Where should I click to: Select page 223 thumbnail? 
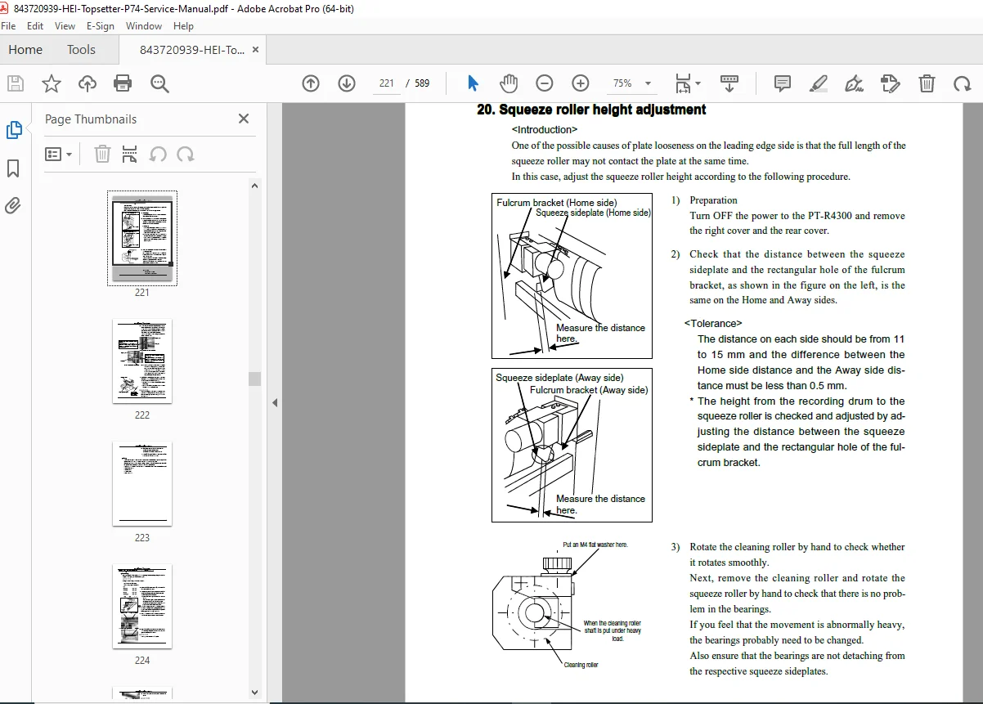(142, 484)
